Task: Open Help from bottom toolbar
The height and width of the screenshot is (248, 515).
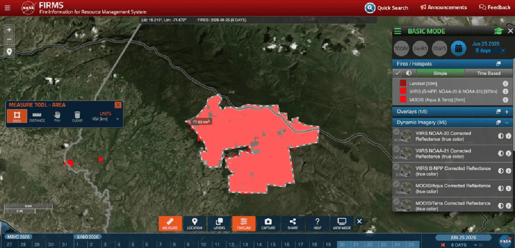Action: [317, 223]
